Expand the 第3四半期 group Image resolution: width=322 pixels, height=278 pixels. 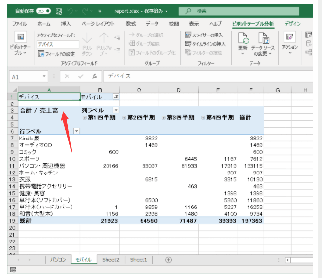click(163, 118)
